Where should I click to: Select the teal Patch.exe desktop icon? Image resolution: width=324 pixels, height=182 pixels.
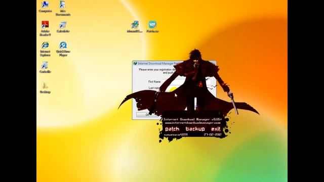tap(152, 27)
